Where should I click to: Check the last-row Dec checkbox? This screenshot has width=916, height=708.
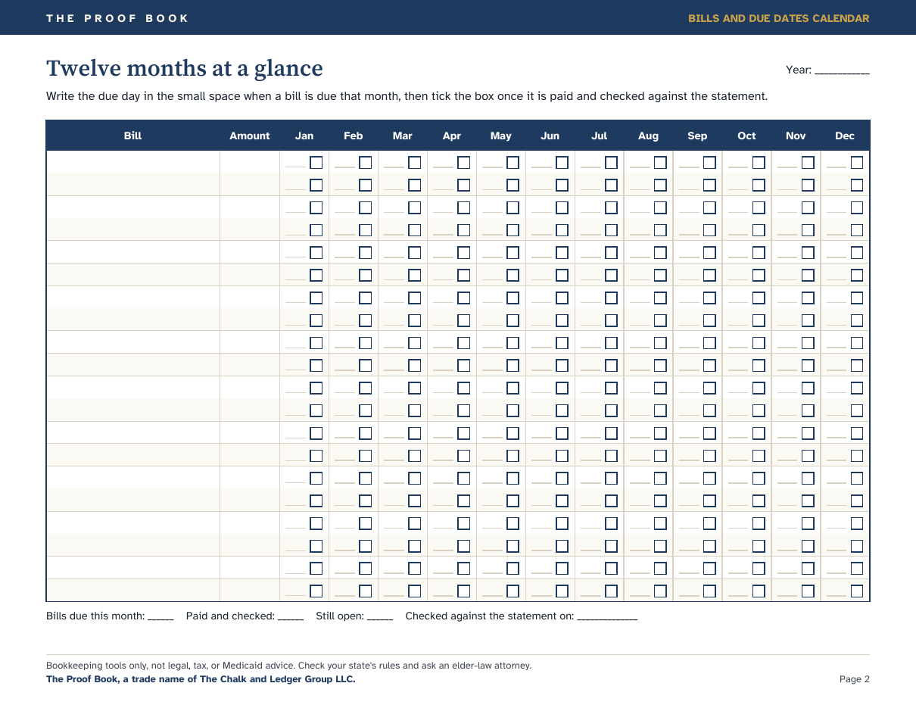(857, 591)
